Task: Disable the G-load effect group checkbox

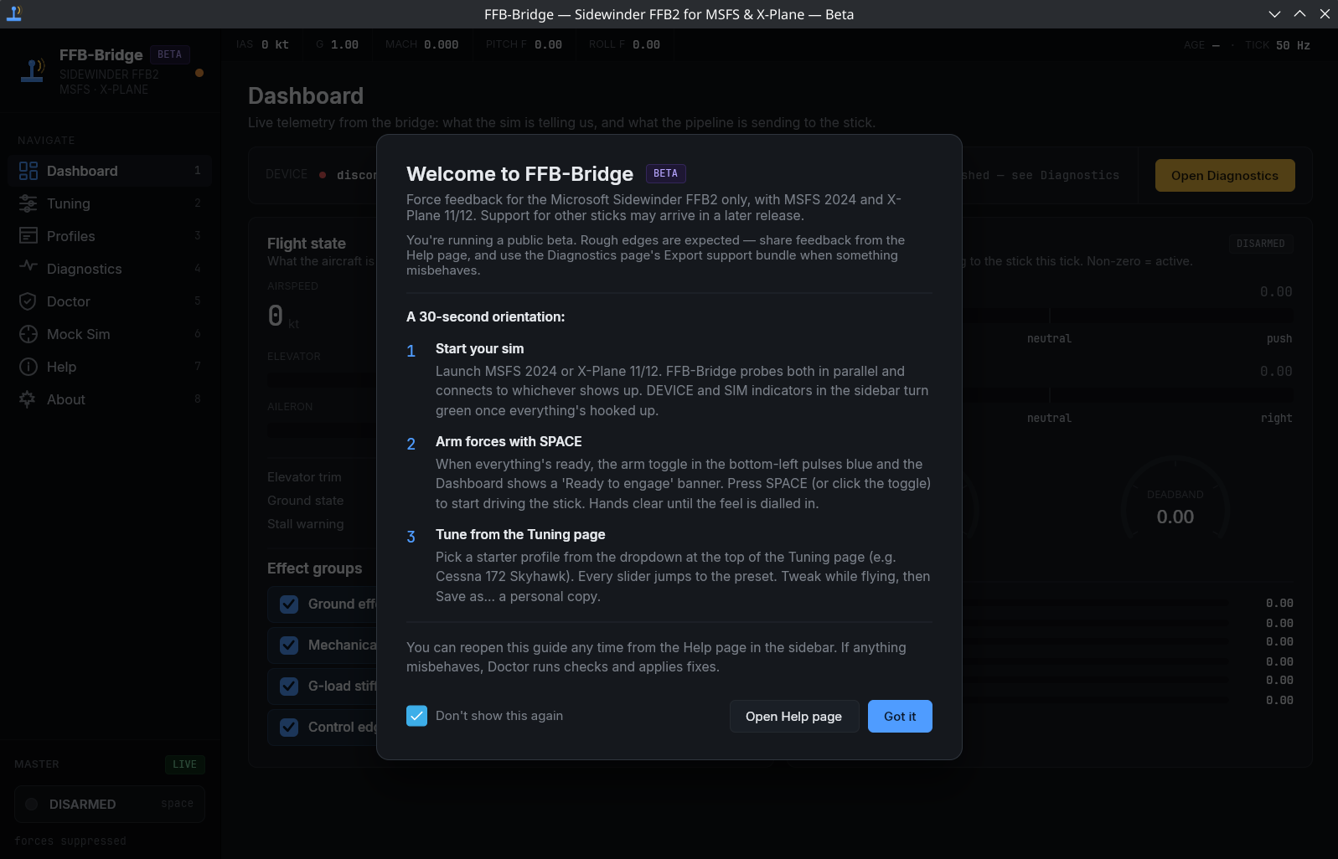Action: point(289,687)
